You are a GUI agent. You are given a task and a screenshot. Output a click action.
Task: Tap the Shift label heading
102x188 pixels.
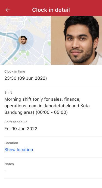pos(8,92)
